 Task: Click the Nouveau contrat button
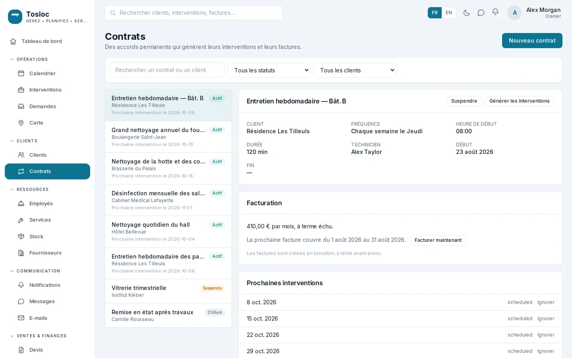tap(532, 41)
